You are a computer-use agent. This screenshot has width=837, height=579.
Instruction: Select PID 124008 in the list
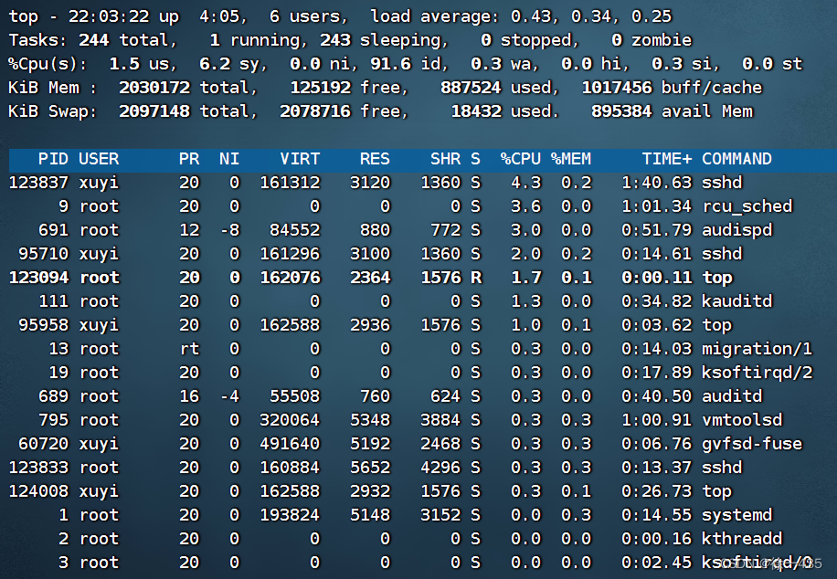pos(38,491)
